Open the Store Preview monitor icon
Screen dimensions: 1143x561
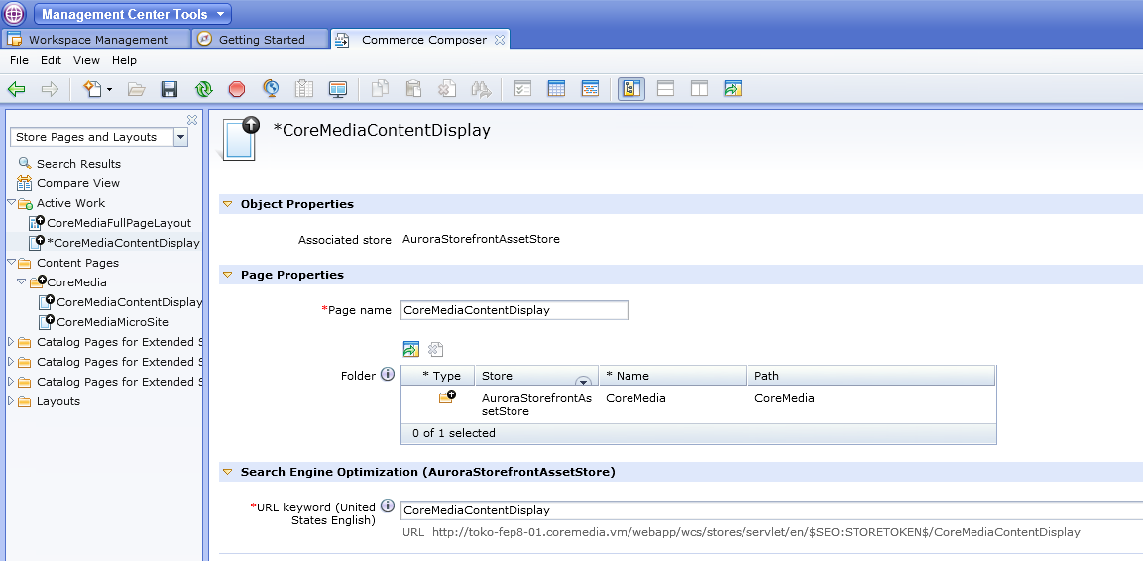point(338,89)
